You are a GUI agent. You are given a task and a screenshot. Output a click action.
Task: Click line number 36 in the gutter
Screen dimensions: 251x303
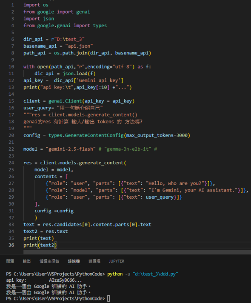click(x=11, y=245)
